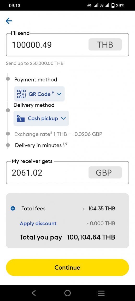Tap the blue back arrow icon
The height and width of the screenshot is (301, 135).
tap(9, 21)
